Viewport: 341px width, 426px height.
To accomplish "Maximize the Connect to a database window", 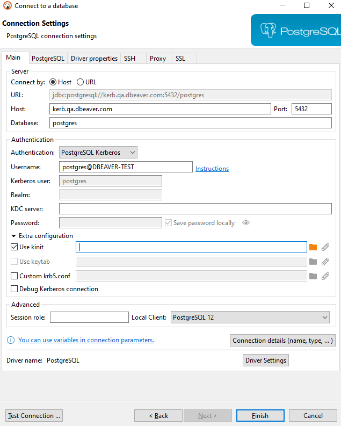I will tap(307, 5).
